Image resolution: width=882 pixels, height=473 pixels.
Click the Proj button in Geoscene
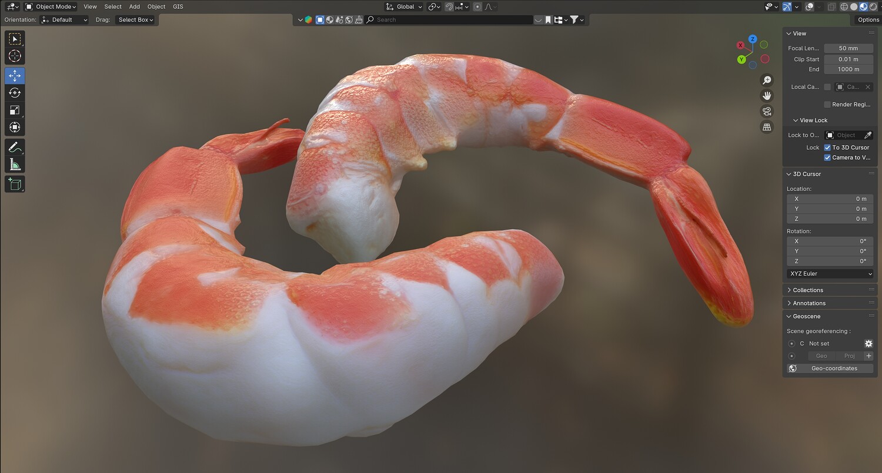[x=849, y=356]
